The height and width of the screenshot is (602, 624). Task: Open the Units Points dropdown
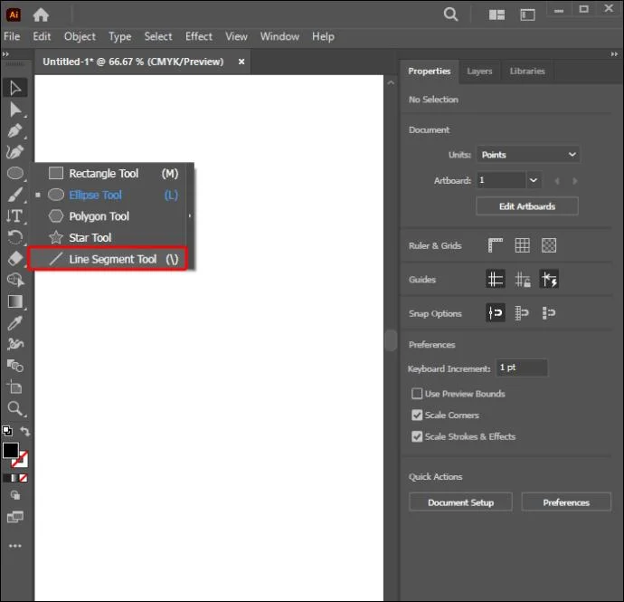528,155
